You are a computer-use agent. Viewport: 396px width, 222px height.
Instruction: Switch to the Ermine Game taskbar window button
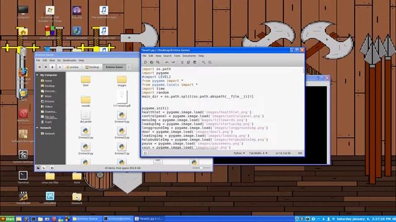click(x=87, y=219)
